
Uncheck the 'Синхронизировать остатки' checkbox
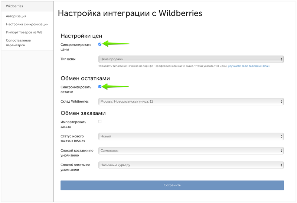100,87
